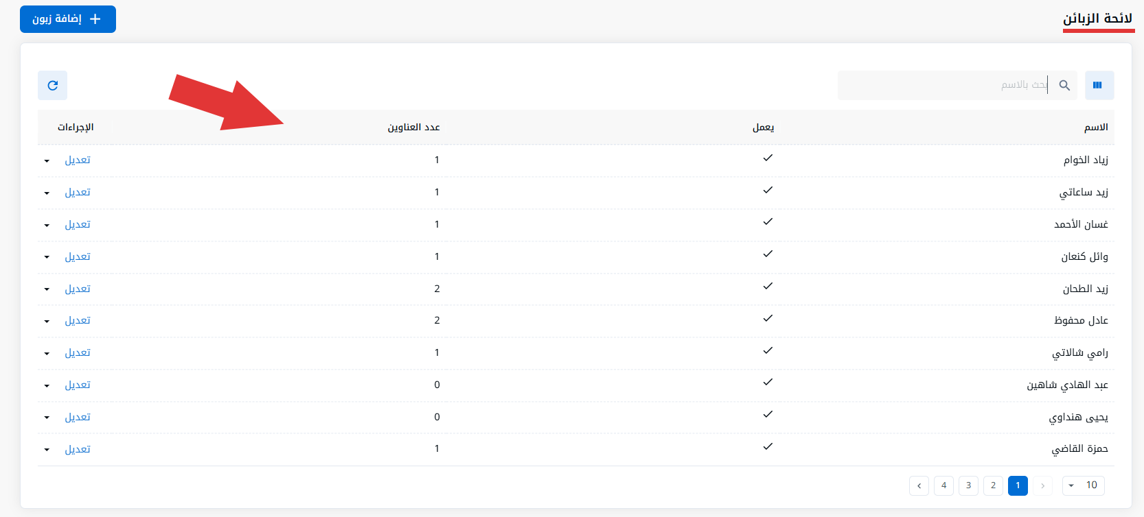Expand actions arrow for عبد الهادي شاهين
Screen dimensions: 1144x517
click(47, 386)
